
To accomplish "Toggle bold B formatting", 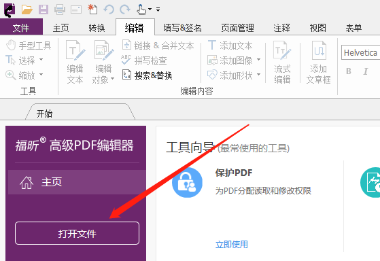I will pyautogui.click(x=349, y=71).
